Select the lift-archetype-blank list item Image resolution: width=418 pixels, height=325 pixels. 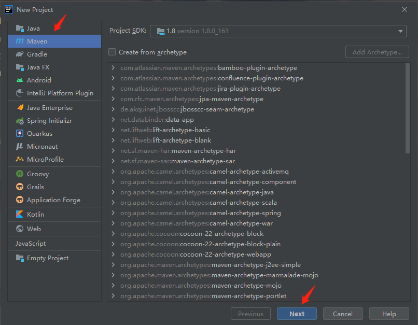(165, 140)
